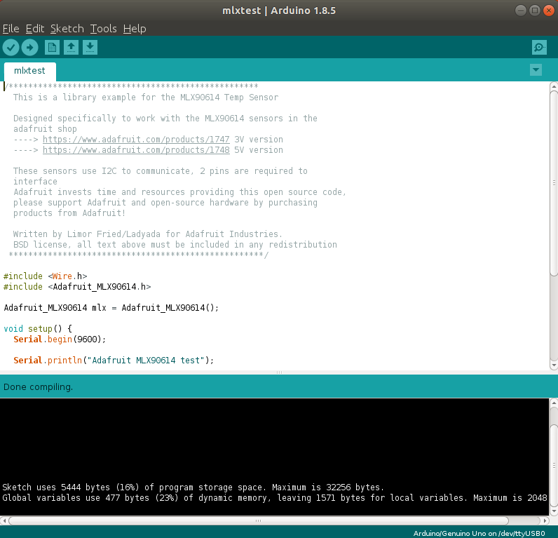The width and height of the screenshot is (558, 538).
Task: Click the 'Serial.begin(9600);' line
Action: point(60,339)
